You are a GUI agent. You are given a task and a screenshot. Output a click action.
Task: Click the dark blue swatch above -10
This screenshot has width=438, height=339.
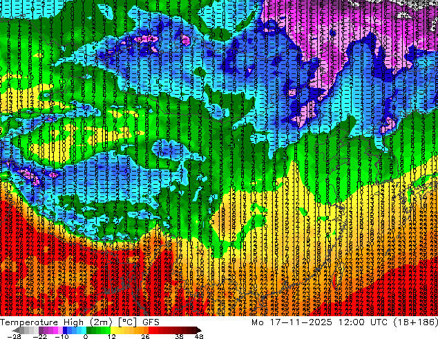(65, 330)
